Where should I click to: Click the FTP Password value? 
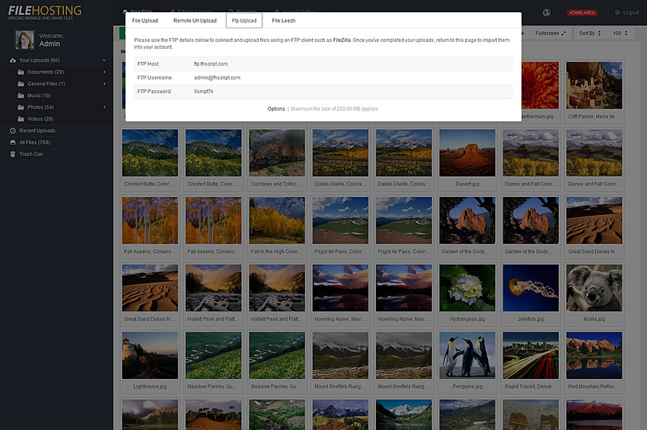click(204, 91)
